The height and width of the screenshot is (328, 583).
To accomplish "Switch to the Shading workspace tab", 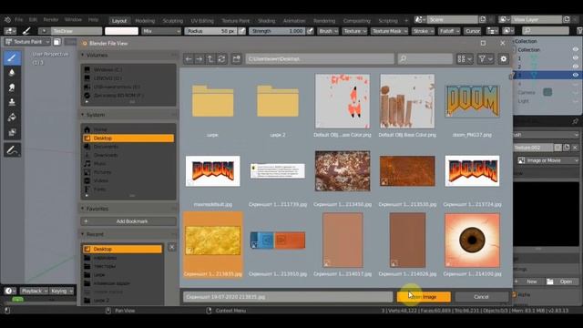I will [x=267, y=21].
